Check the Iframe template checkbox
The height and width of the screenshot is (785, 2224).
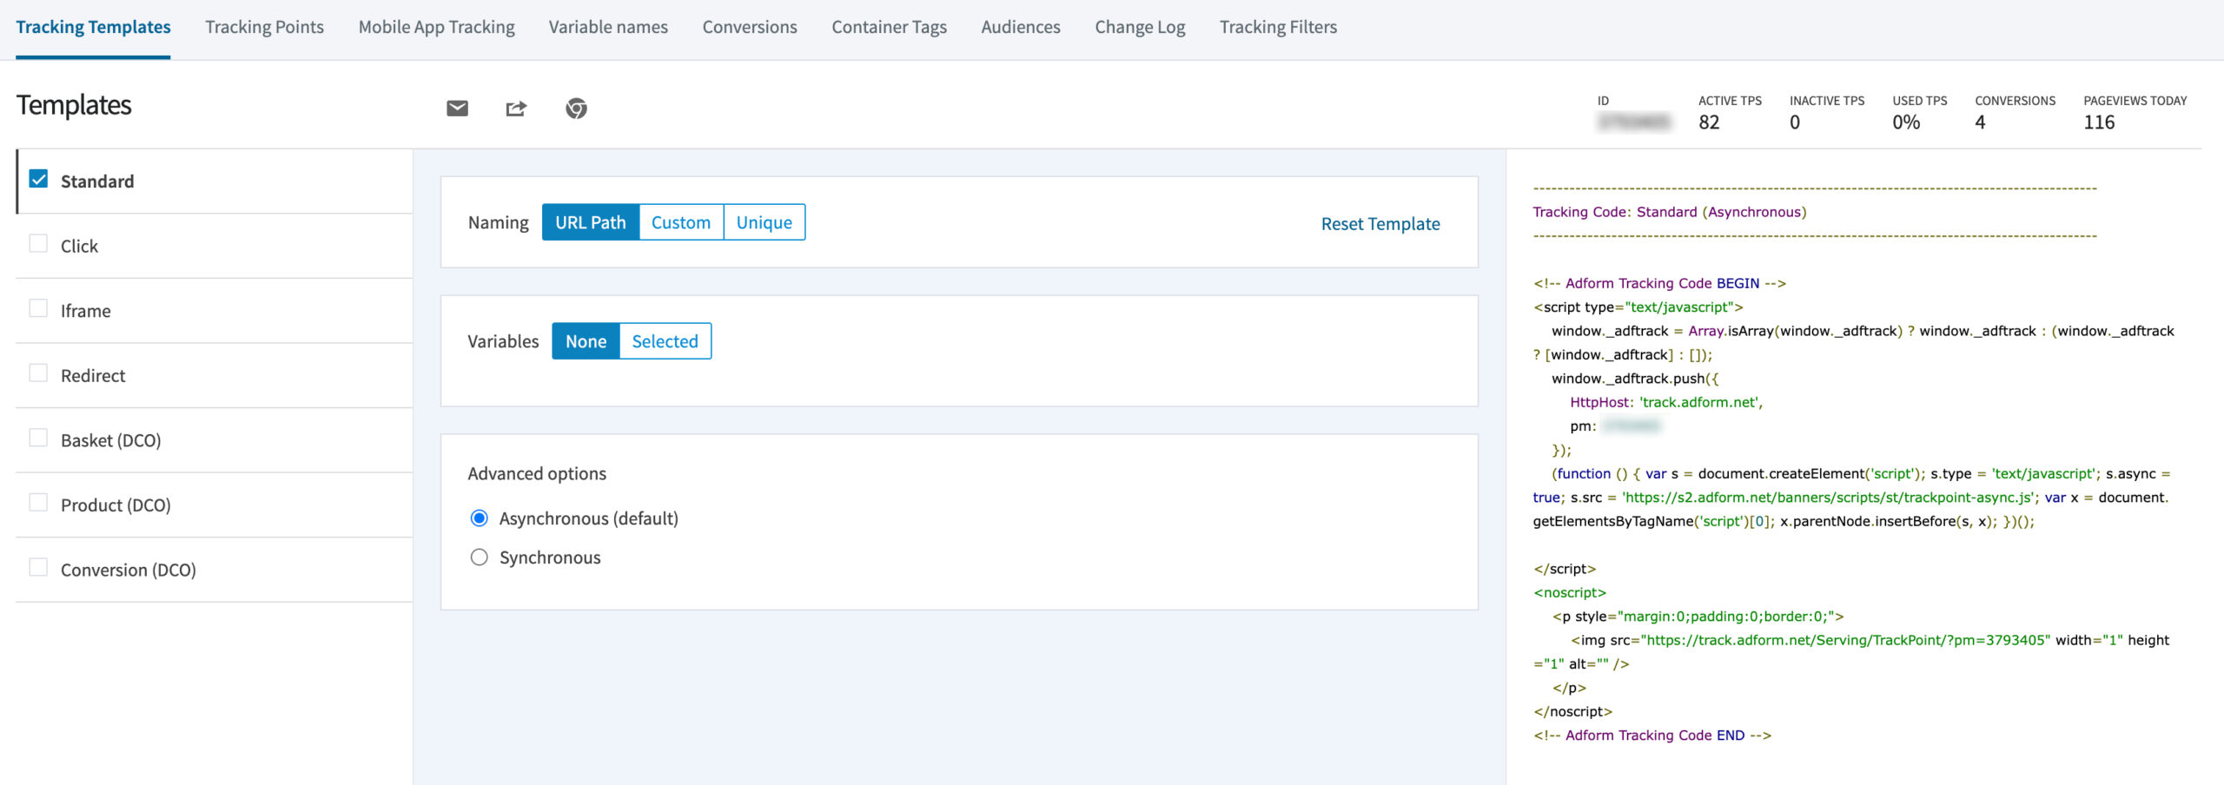[x=36, y=308]
